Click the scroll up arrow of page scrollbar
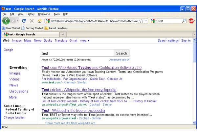This screenshot has width=197, height=132. coord(194,40)
